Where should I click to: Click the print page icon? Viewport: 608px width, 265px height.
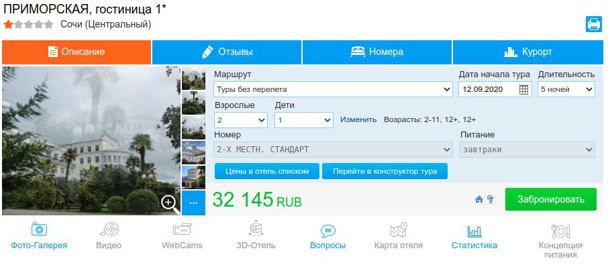(594, 24)
